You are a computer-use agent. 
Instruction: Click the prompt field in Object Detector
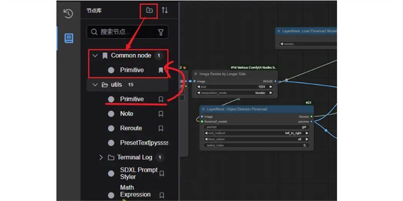pos(256,127)
